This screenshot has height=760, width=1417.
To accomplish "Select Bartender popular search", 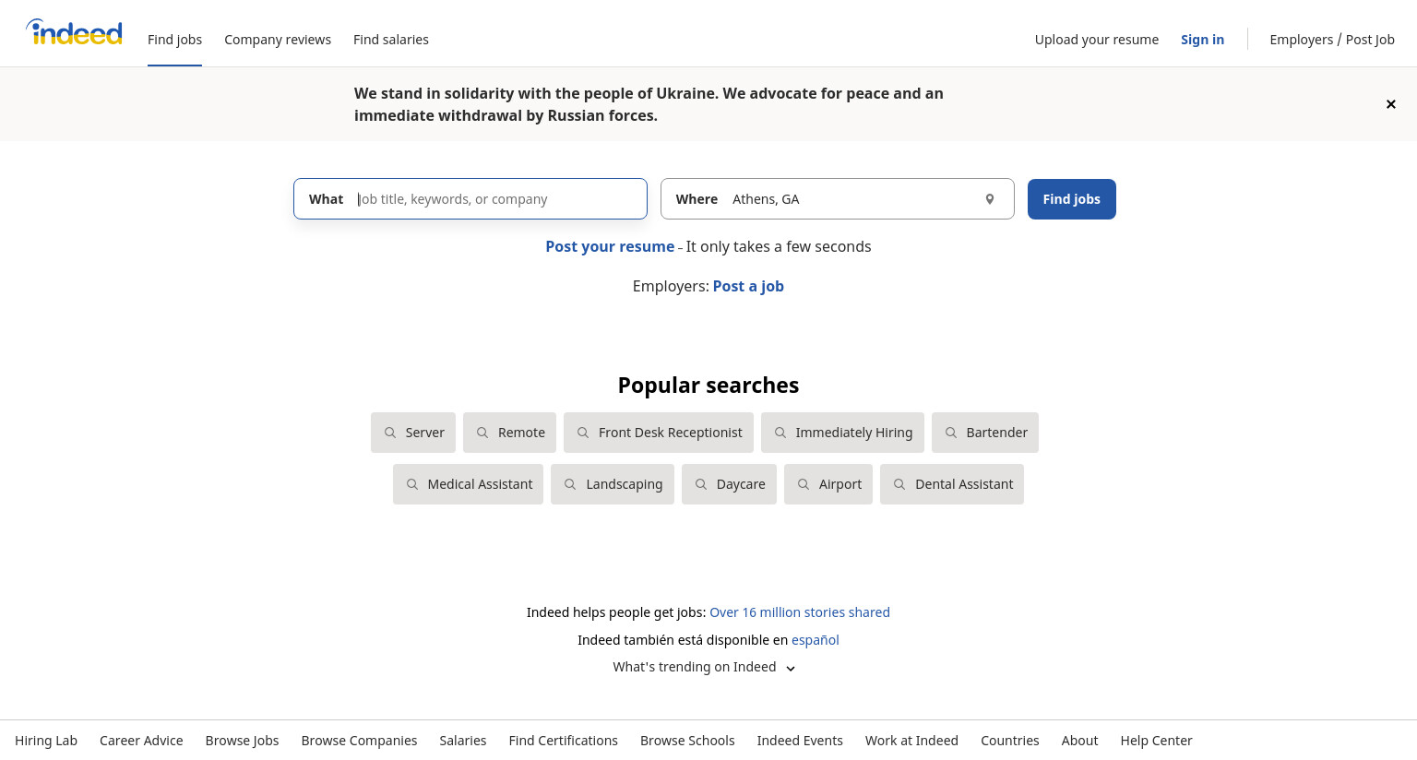I will [x=985, y=433].
